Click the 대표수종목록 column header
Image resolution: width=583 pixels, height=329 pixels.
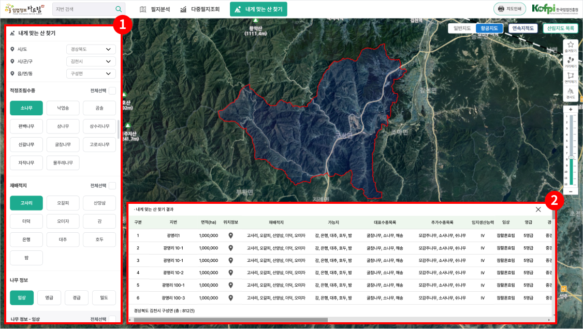pyautogui.click(x=385, y=222)
